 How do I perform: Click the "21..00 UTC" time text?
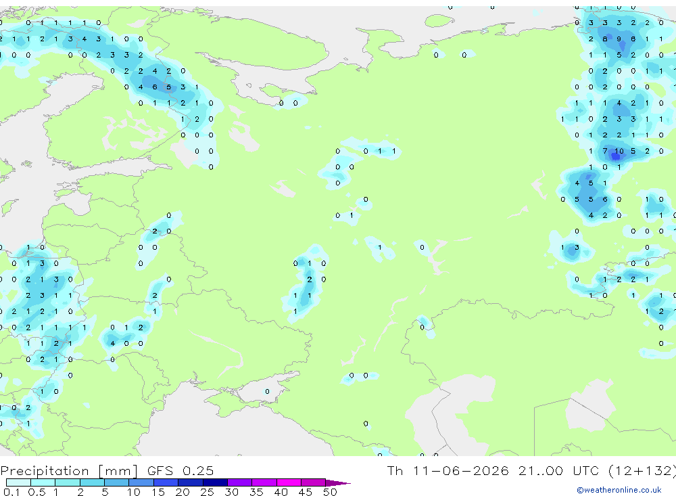tap(559, 470)
